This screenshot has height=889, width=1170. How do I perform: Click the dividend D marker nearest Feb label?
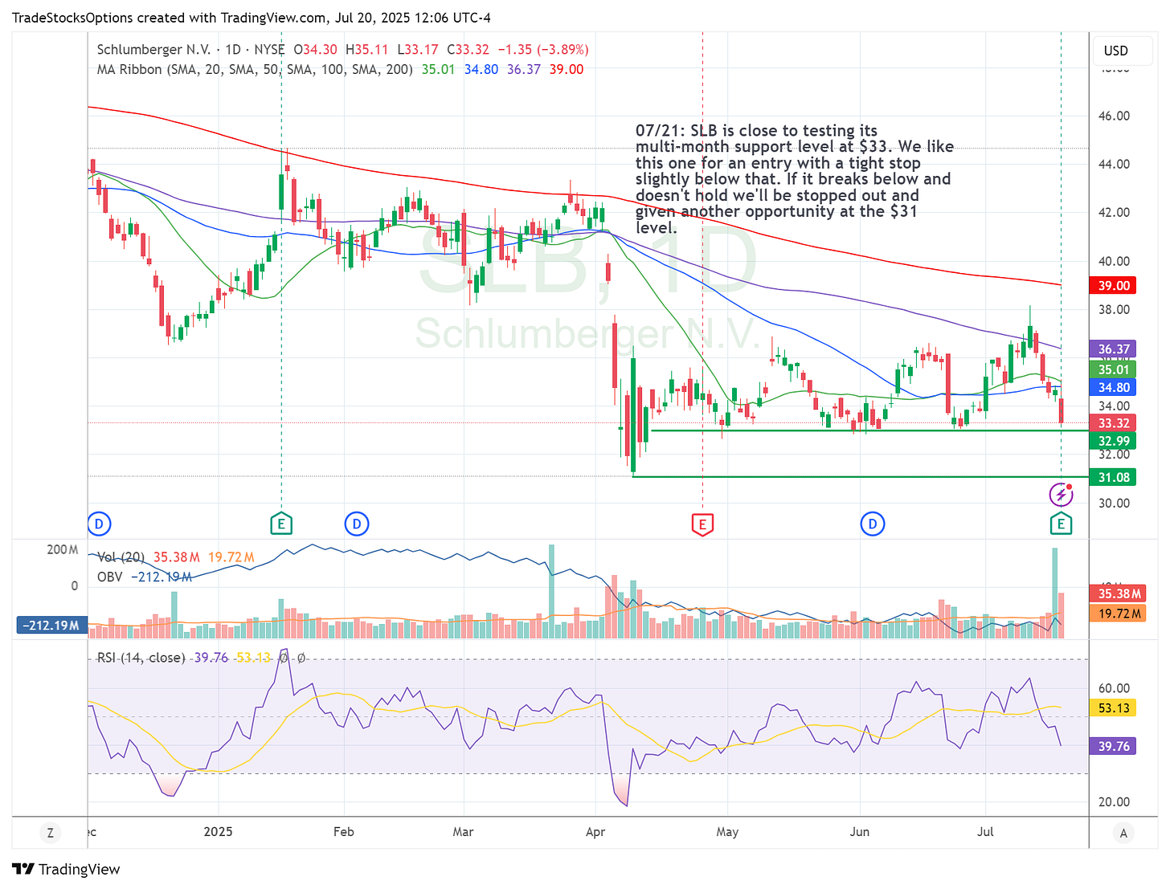click(x=357, y=524)
